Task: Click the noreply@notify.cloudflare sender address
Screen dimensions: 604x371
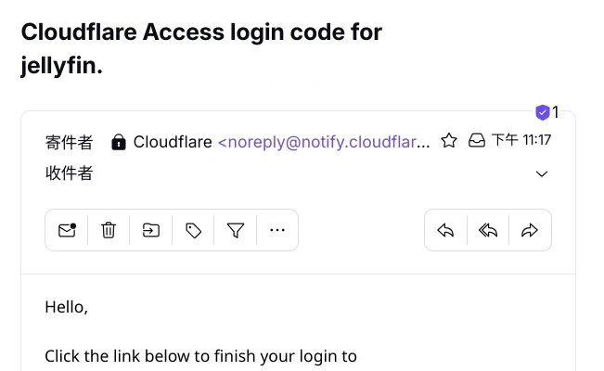Action: [x=324, y=142]
